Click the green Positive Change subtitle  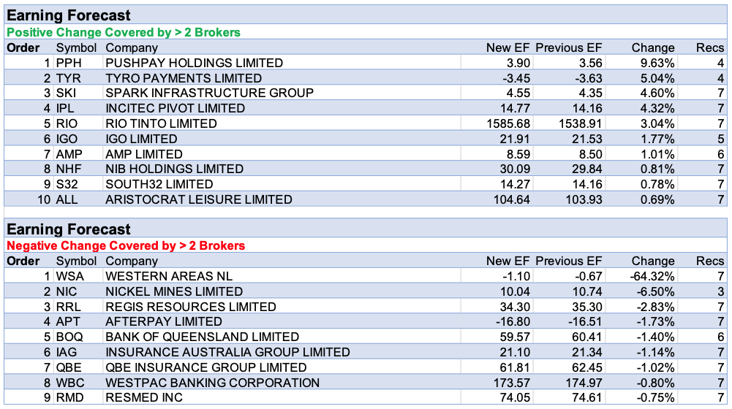[x=124, y=32]
